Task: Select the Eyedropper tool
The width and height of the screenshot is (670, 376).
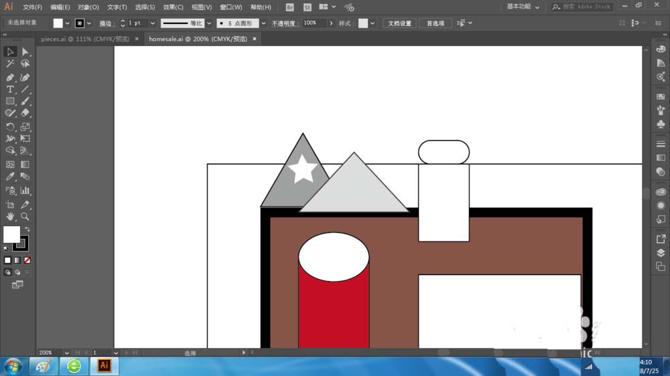Action: point(10,177)
